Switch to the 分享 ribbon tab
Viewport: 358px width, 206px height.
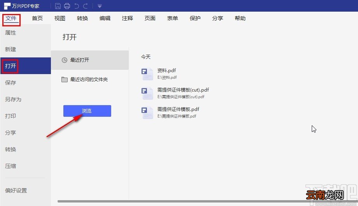coord(218,18)
